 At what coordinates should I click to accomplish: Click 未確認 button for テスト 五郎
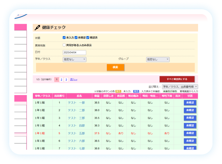[x=190, y=133]
